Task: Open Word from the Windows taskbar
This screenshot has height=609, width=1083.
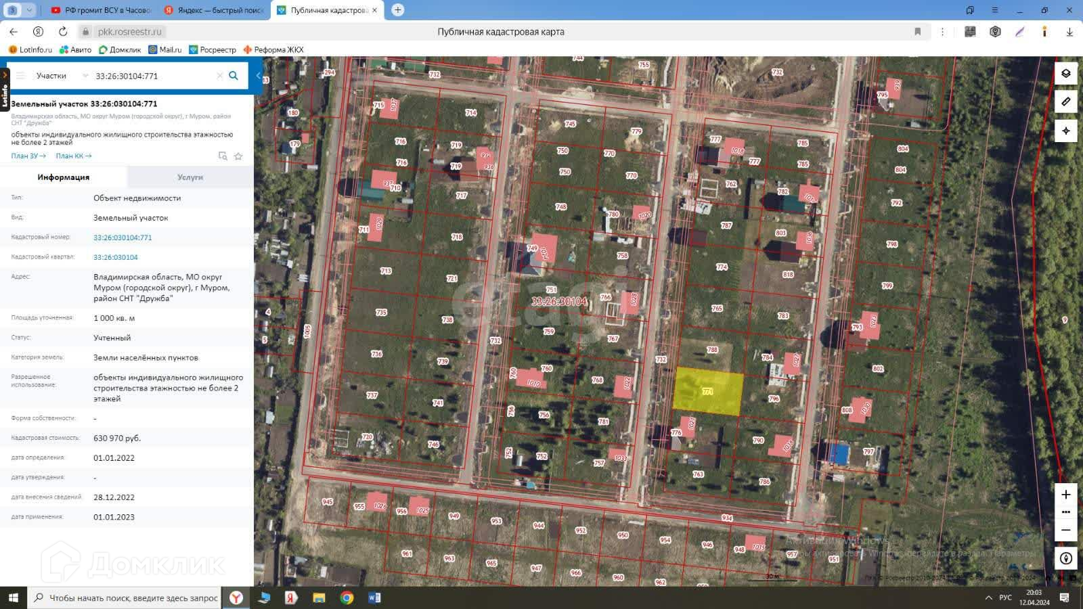Action: tap(374, 597)
